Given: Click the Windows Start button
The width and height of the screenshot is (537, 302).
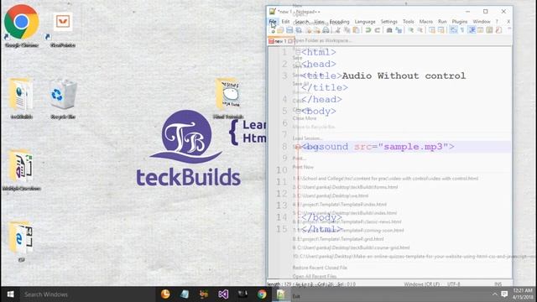Looking at the screenshot, I should pyautogui.click(x=10, y=294).
